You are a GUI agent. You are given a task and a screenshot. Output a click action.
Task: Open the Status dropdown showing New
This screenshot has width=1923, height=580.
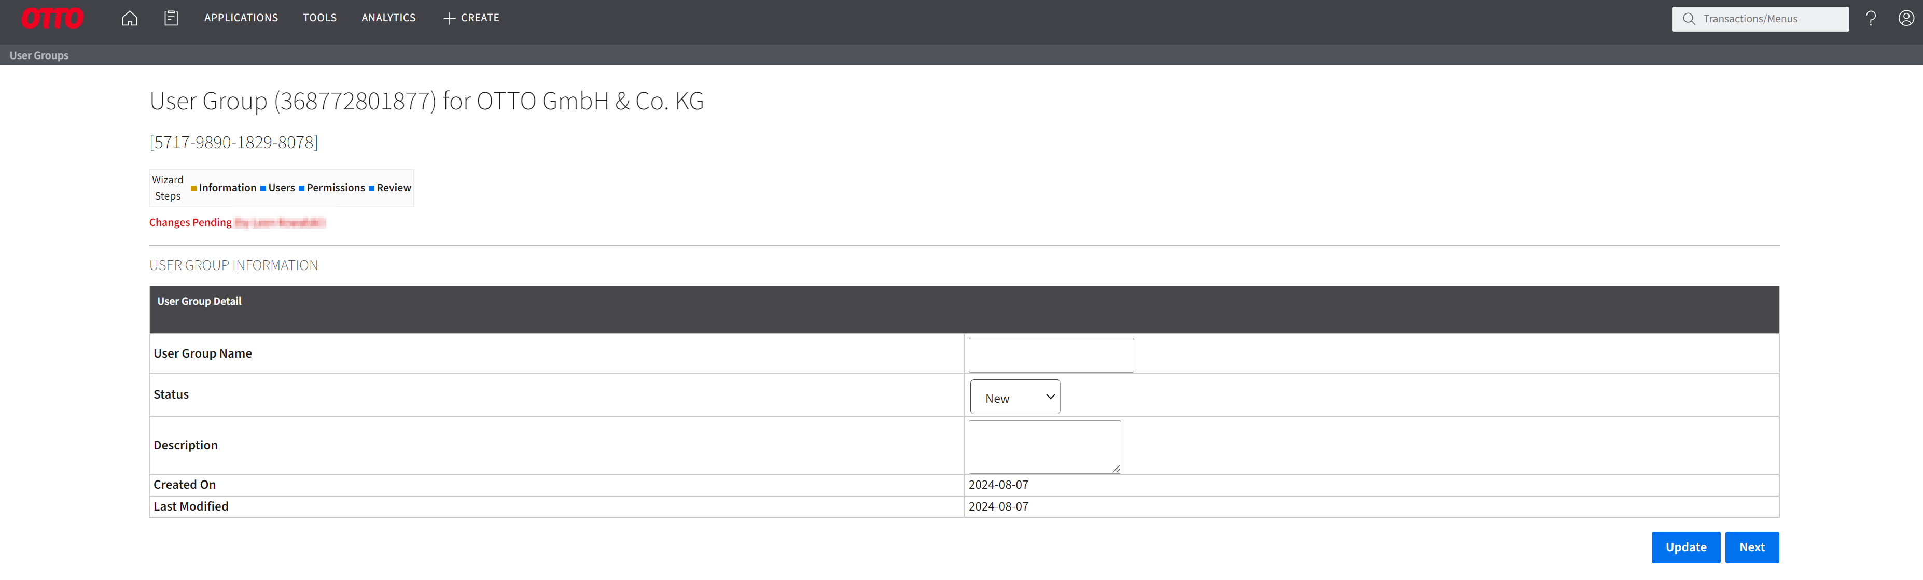(x=1015, y=397)
